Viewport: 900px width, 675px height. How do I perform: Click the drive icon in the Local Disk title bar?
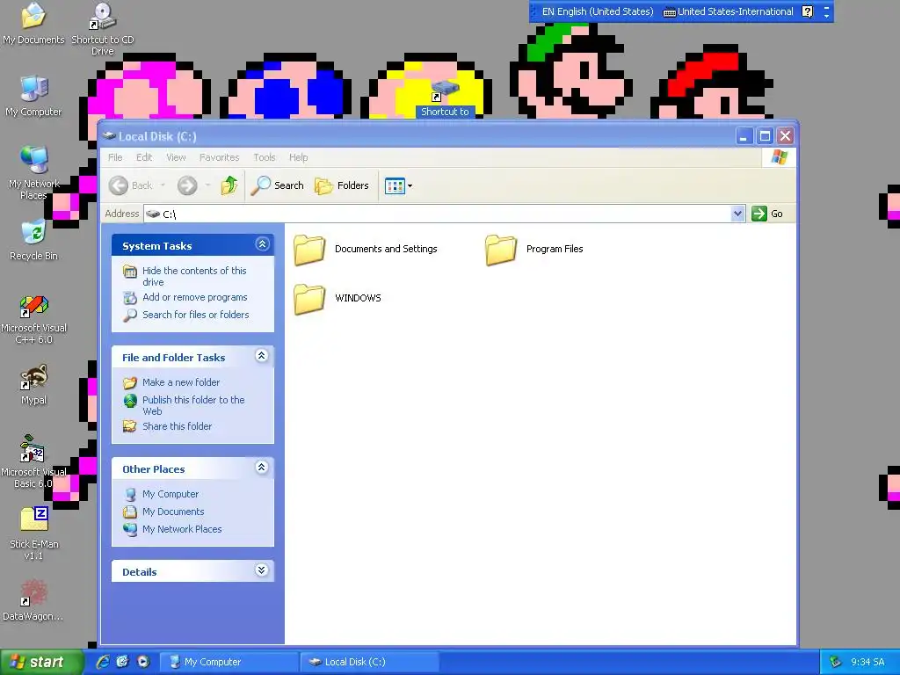point(108,136)
